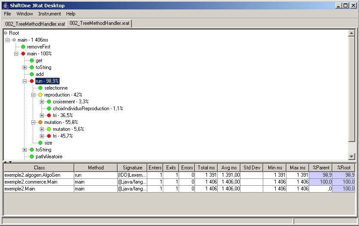This screenshot has width=359, height=226.
Task: Click the red dot icon beside tri - 45,7%
Action: (x=49, y=136)
